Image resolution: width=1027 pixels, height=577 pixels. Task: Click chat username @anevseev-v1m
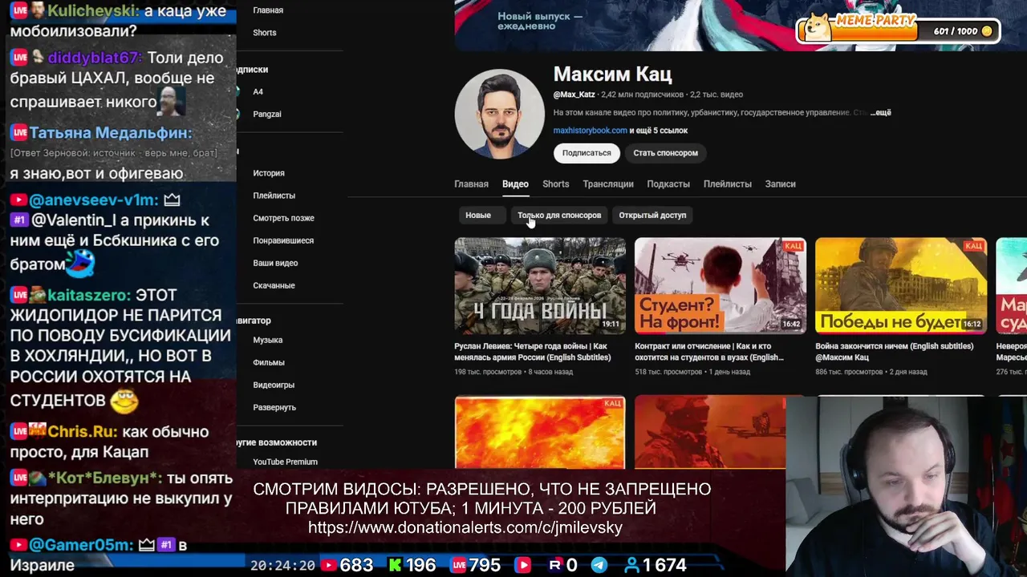[93, 200]
